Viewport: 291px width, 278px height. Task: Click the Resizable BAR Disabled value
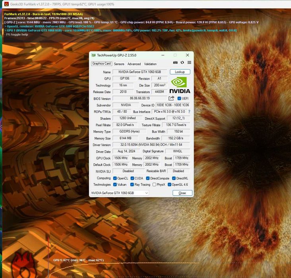178,171
